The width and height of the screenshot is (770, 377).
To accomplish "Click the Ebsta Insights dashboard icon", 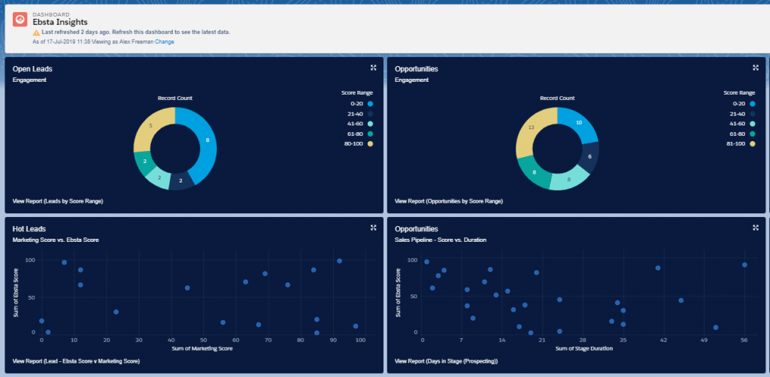I will click(20, 19).
